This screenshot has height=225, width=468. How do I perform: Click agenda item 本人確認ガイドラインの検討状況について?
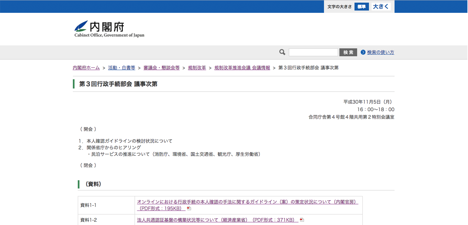[129, 141]
